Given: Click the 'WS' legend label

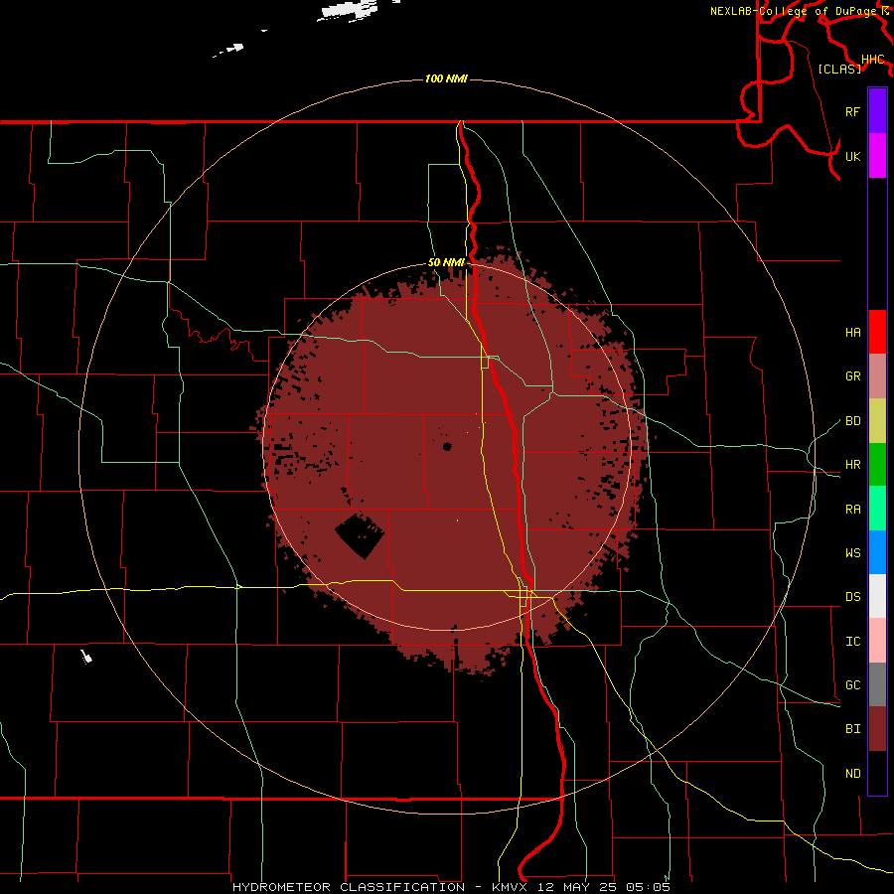Looking at the screenshot, I should pyautogui.click(x=852, y=552).
